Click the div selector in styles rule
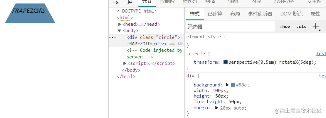 pos(190,76)
